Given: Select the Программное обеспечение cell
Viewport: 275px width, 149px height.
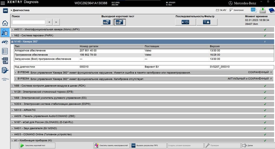Looking at the screenshot, I should 31,55.
